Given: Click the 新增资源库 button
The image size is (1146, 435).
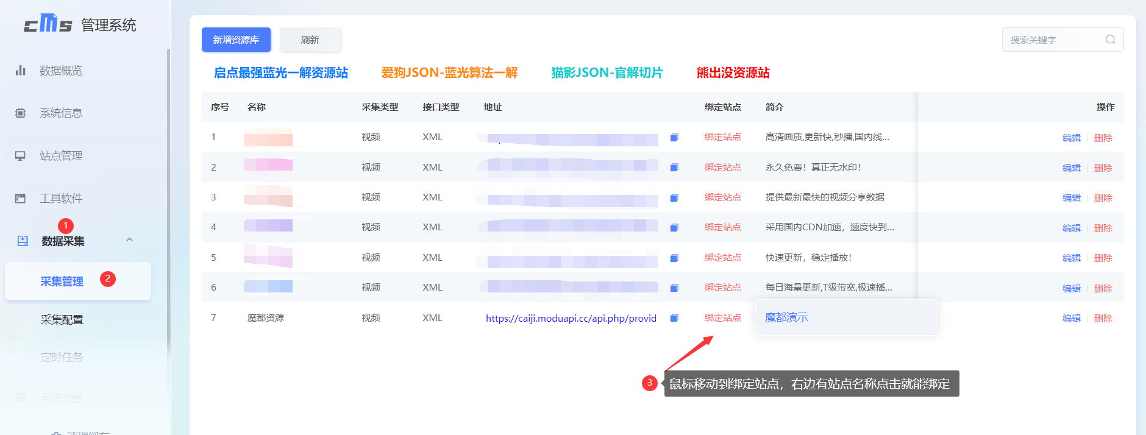Looking at the screenshot, I should 236,40.
